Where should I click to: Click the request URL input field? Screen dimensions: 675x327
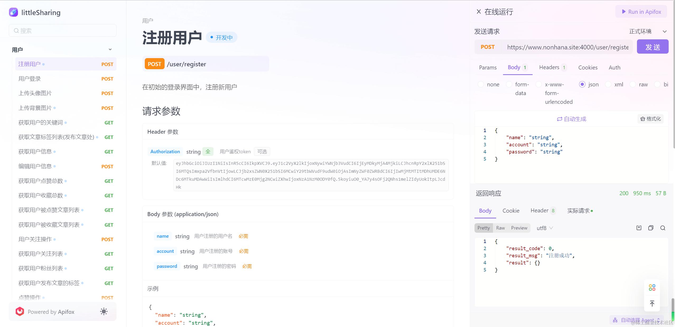[x=567, y=47]
